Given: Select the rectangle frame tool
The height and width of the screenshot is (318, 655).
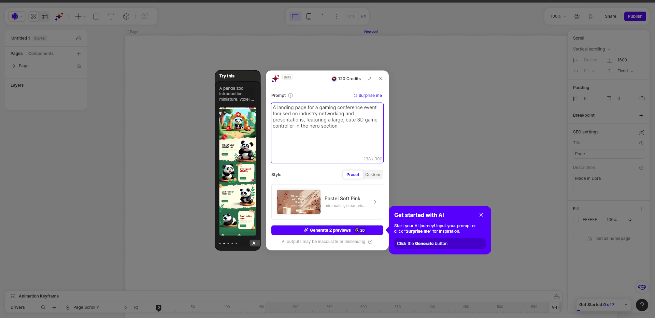Looking at the screenshot, I should click(x=96, y=16).
